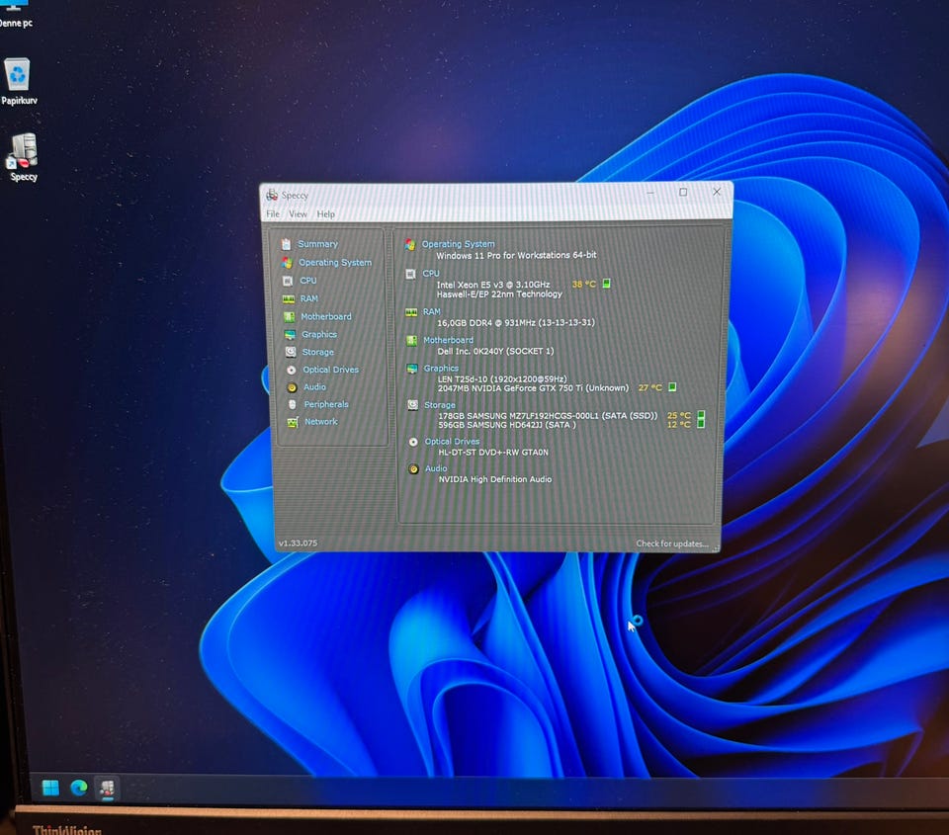Click the sidebar CPU chip icon
Viewport: 949px width, 835px height.
coord(288,281)
